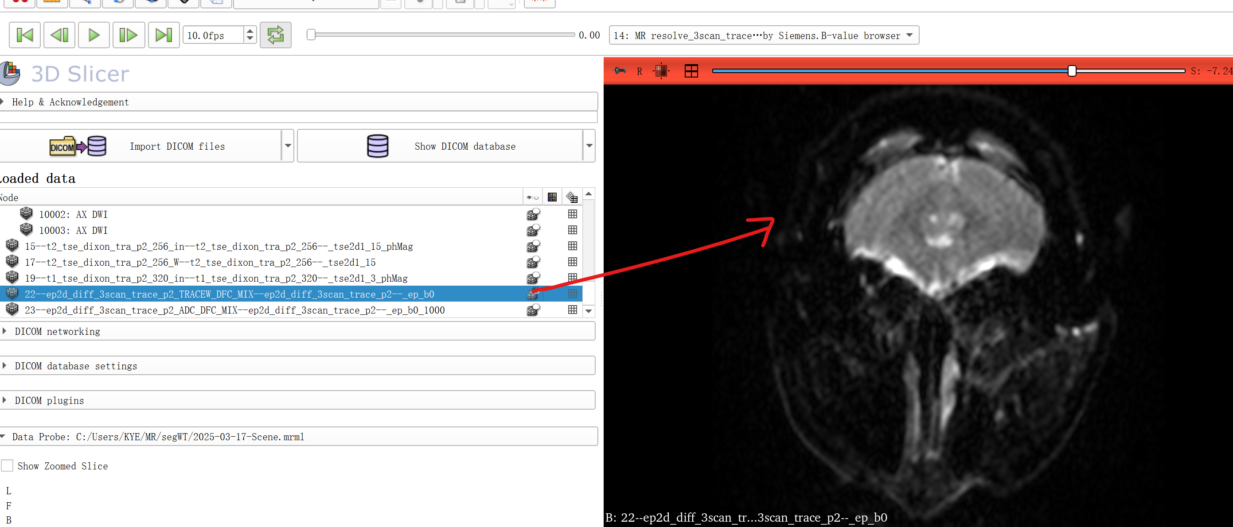Open the Import DICOM files dropdown arrow
The image size is (1233, 527).
pyautogui.click(x=288, y=146)
